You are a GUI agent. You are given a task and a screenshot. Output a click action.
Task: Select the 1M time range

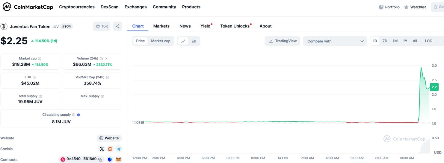(x=395, y=41)
